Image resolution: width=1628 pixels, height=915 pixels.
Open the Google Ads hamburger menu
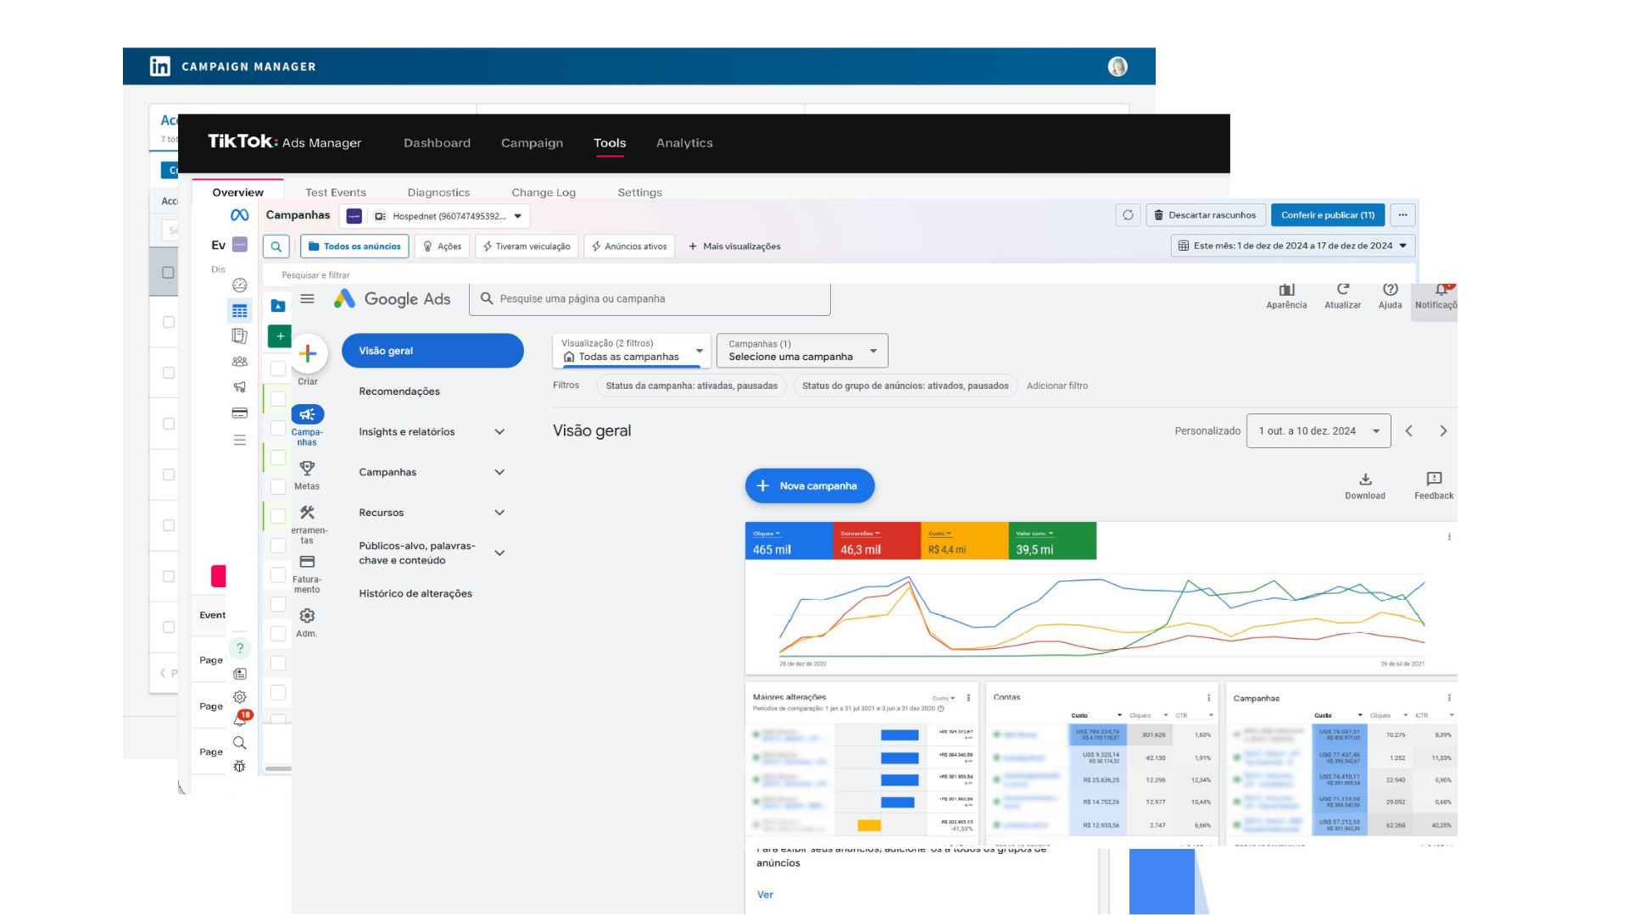pyautogui.click(x=307, y=299)
